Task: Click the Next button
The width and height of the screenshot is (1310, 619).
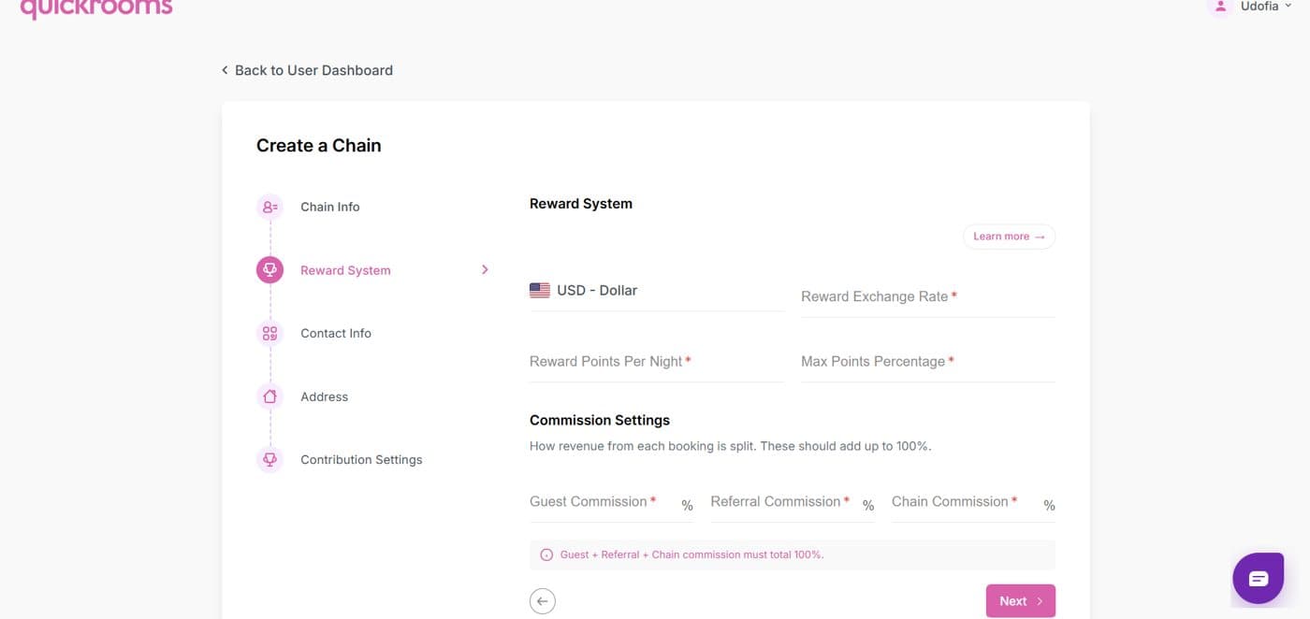Action: coord(1021,601)
